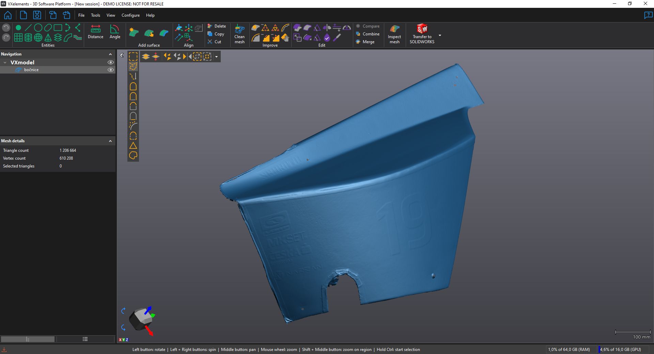Image resolution: width=654 pixels, height=354 pixels.
Task: Click the Distance measurement tool
Action: [95, 32]
